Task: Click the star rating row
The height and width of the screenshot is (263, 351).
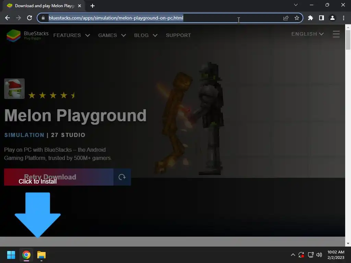Action: click(x=52, y=96)
